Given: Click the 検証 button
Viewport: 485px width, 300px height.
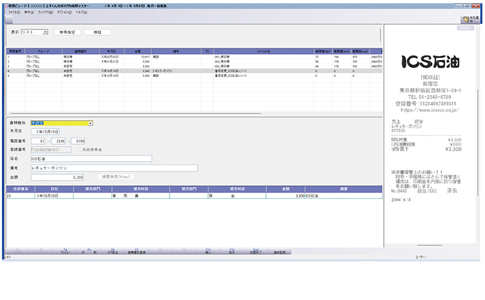Looking at the screenshot, I should (x=98, y=31).
